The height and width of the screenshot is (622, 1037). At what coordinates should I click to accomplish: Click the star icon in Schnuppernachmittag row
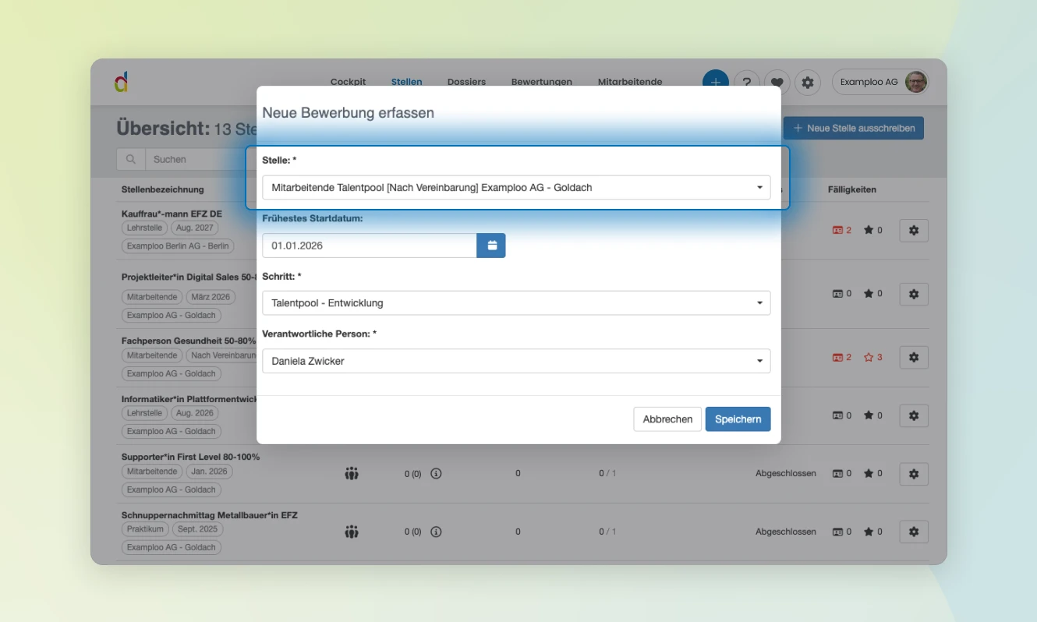[x=869, y=532]
